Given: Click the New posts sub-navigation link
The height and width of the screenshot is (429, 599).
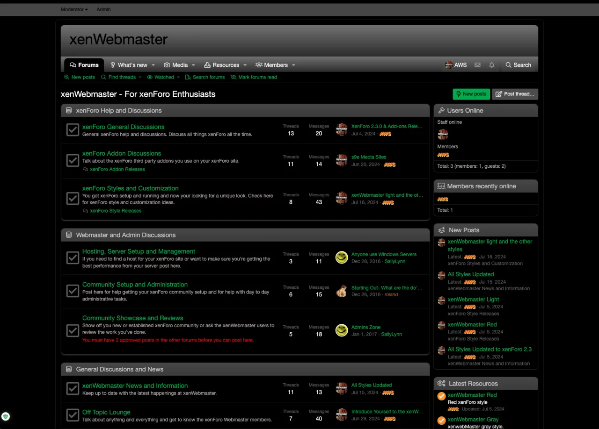Looking at the screenshot, I should coord(80,77).
